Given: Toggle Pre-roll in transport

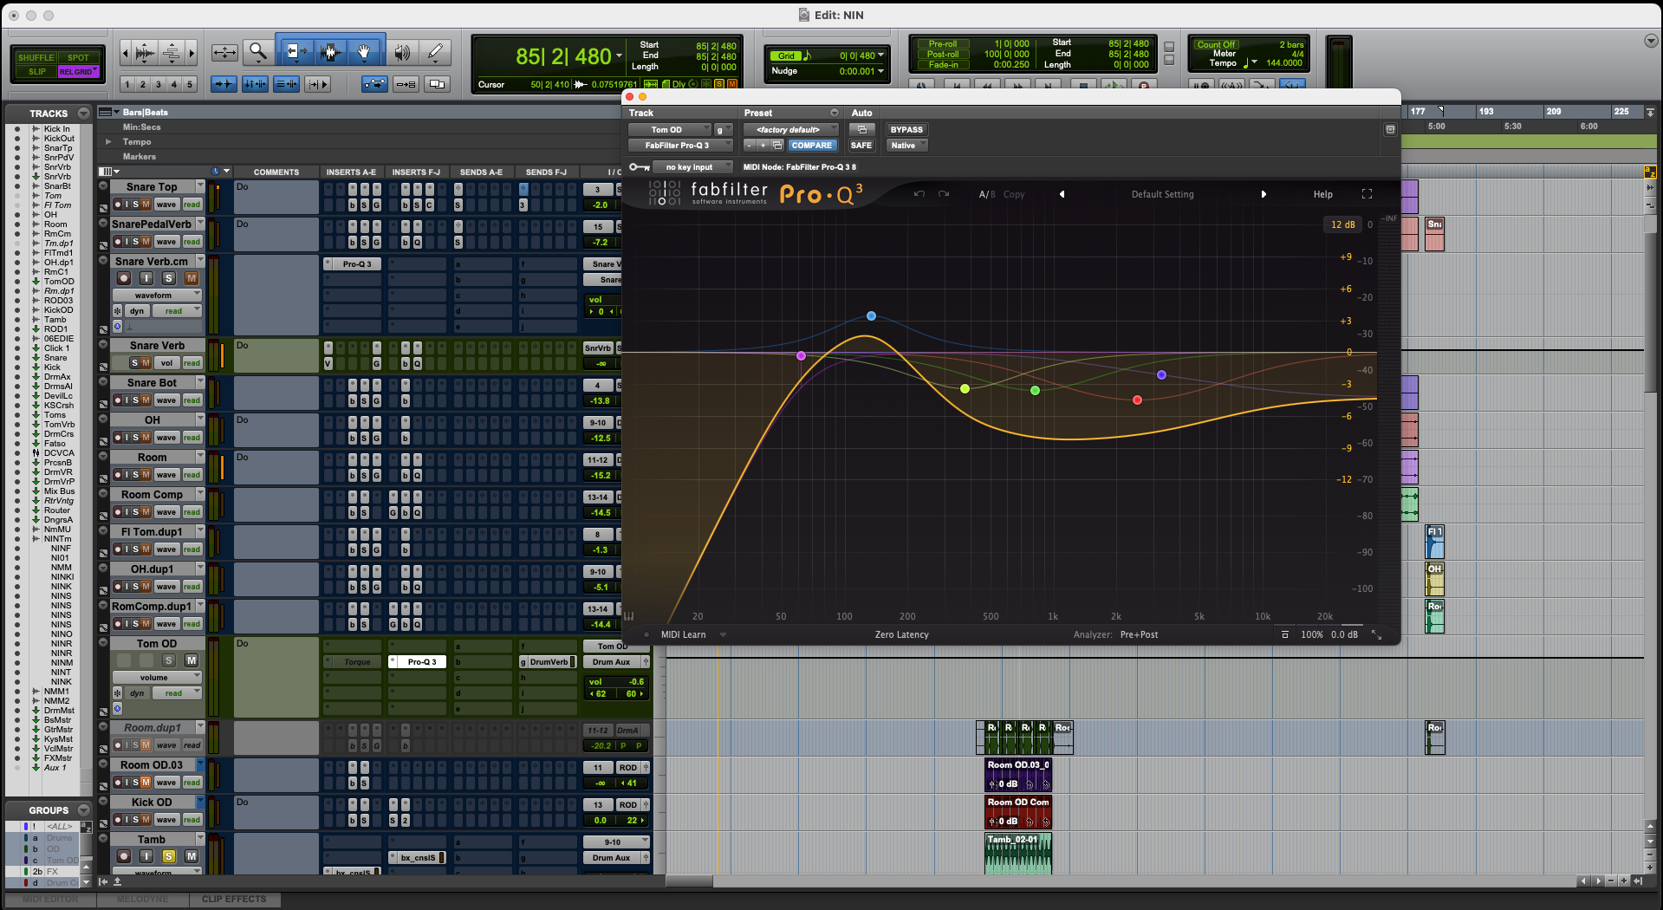Looking at the screenshot, I should pos(943,44).
